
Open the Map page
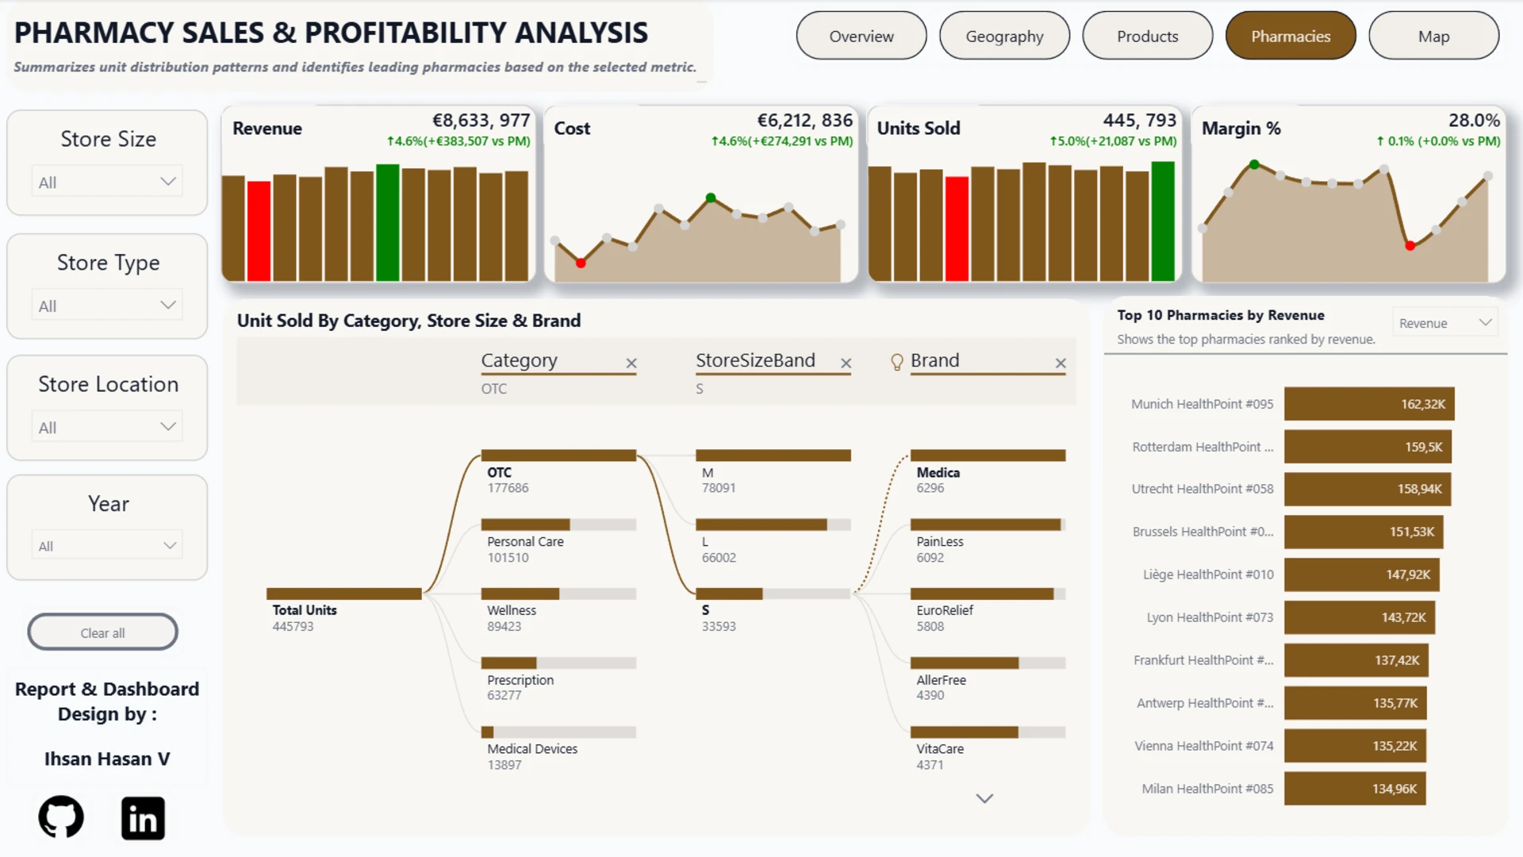coord(1433,36)
